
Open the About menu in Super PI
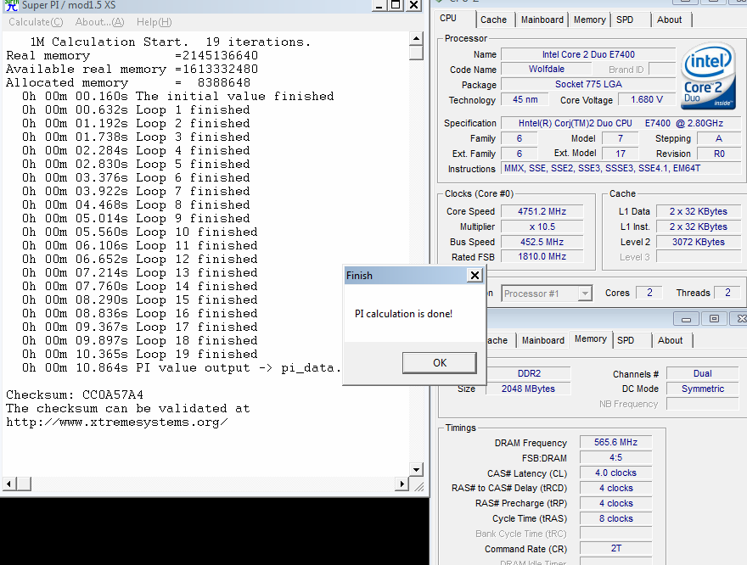point(99,22)
